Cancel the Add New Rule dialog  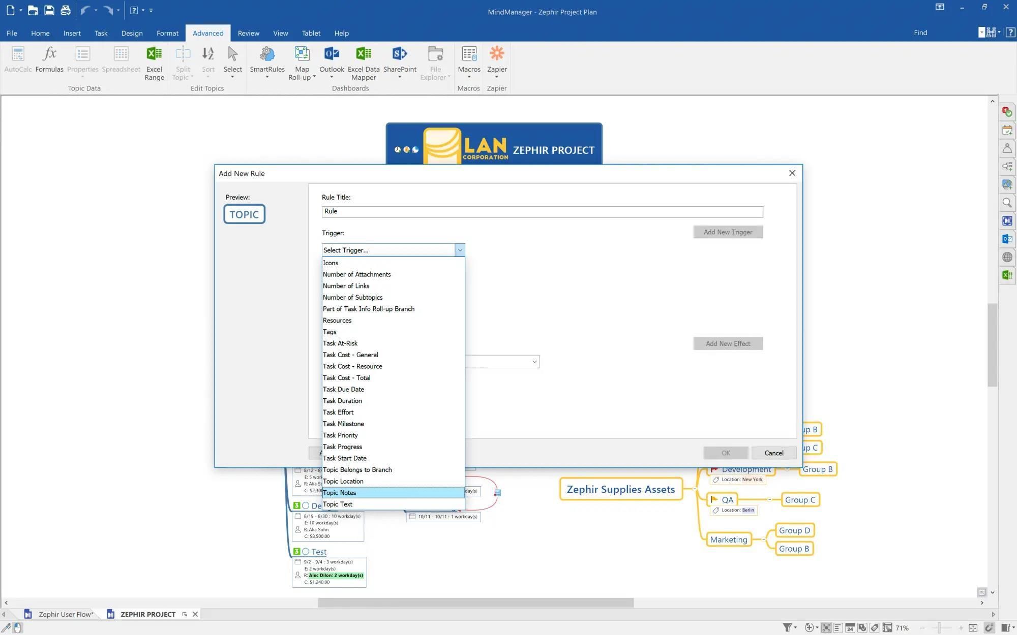[774, 453]
